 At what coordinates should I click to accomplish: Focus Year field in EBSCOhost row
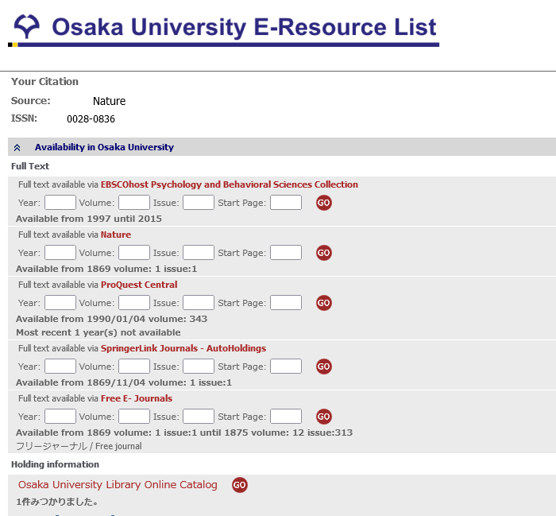point(60,202)
